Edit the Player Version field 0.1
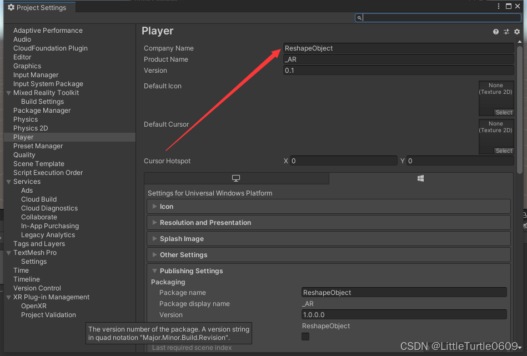 [398, 71]
